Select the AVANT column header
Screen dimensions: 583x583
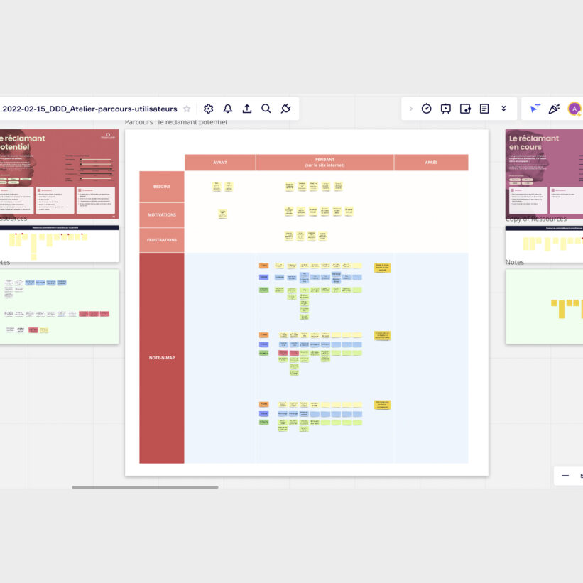[x=220, y=163]
